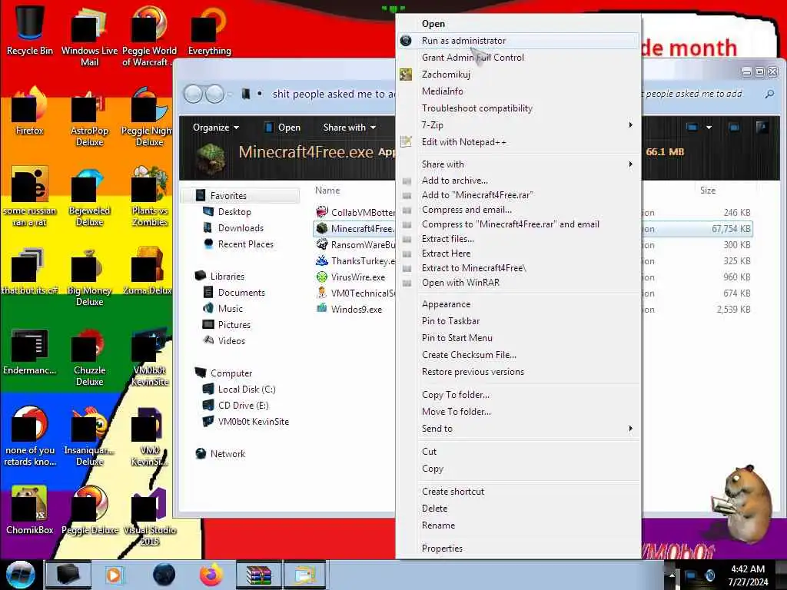The height and width of the screenshot is (590, 787).
Task: Open the change view options dropdown arrow
Action: (x=709, y=128)
